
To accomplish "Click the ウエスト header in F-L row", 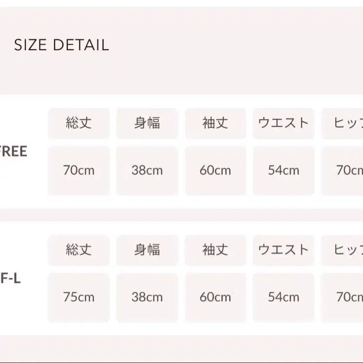I will tap(283, 250).
